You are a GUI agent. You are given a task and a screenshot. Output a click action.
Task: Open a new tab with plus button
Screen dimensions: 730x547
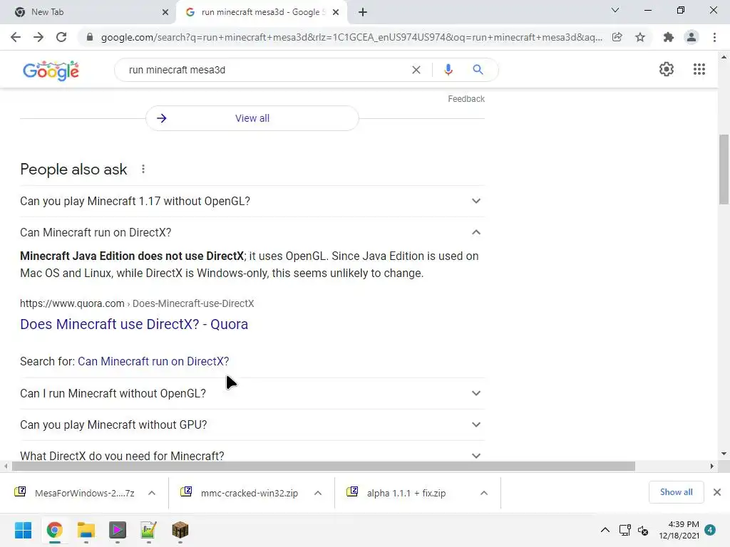363,12
